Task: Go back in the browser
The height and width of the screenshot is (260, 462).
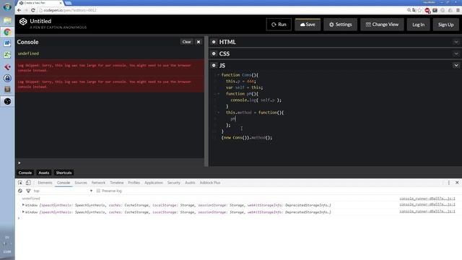Action: [19, 10]
